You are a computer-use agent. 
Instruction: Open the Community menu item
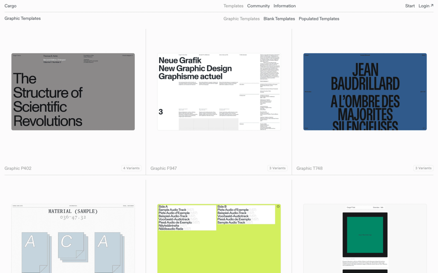point(258,6)
